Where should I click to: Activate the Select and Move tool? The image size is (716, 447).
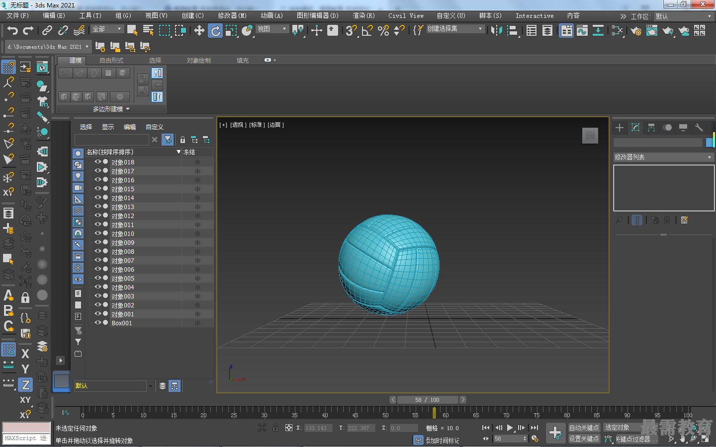pos(199,31)
